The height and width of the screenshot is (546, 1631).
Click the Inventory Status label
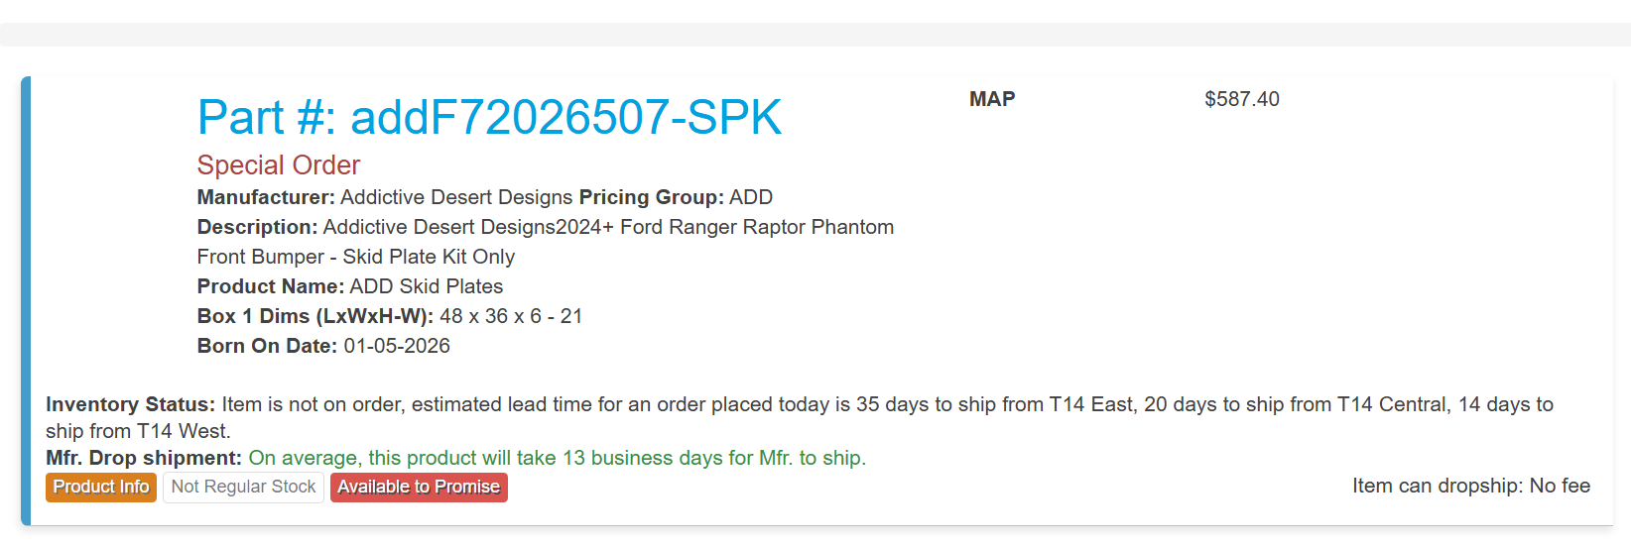click(x=130, y=404)
